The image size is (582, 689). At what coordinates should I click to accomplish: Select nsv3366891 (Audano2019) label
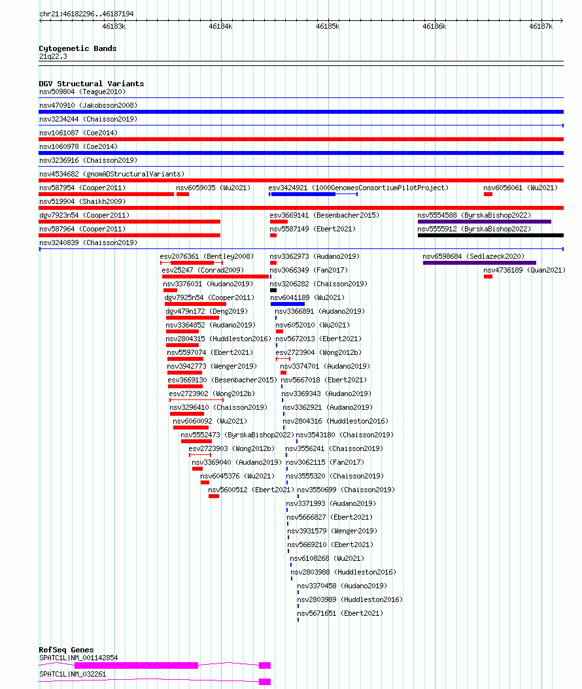320,311
